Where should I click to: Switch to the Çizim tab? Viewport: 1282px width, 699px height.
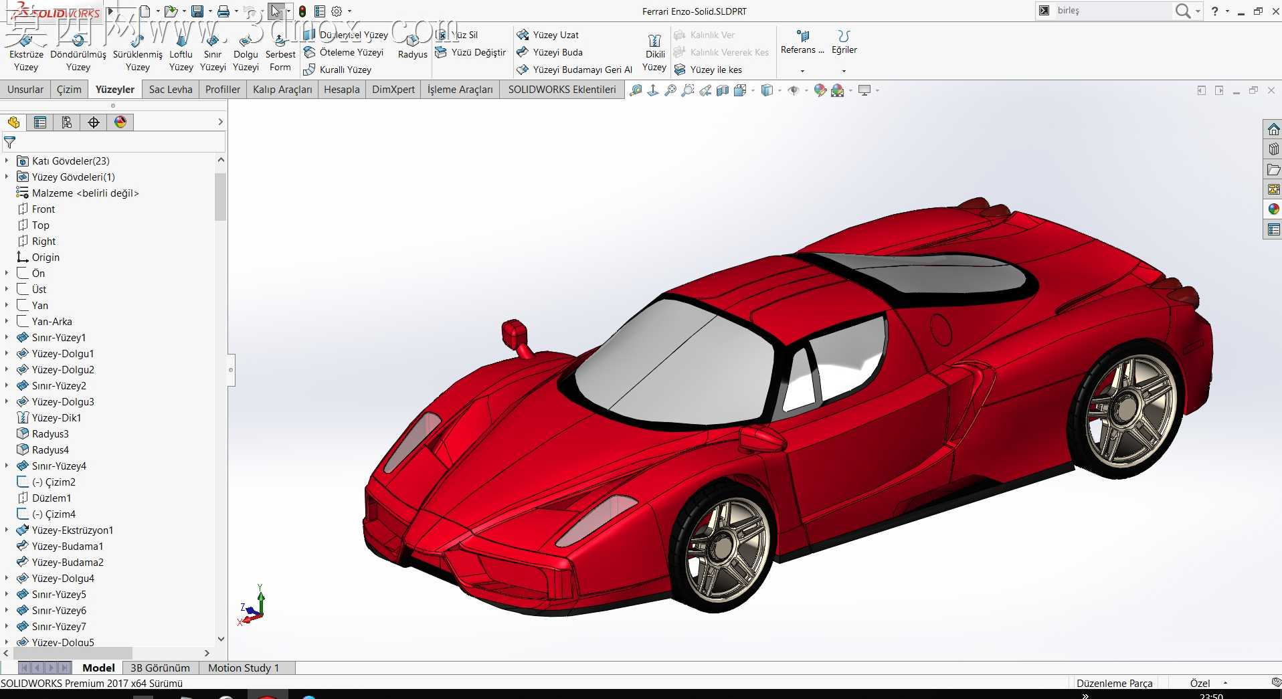[69, 90]
